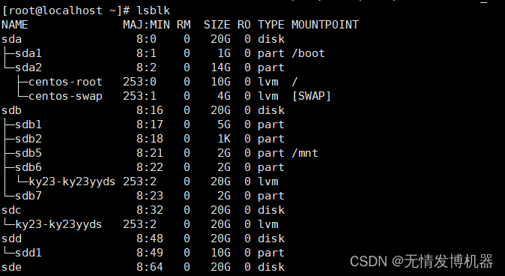This screenshot has height=276, width=505.
Task: Select the sda1 partition name
Action: (28, 53)
